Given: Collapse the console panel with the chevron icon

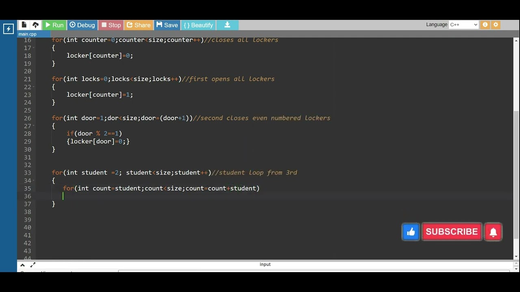Looking at the screenshot, I should coord(23,265).
